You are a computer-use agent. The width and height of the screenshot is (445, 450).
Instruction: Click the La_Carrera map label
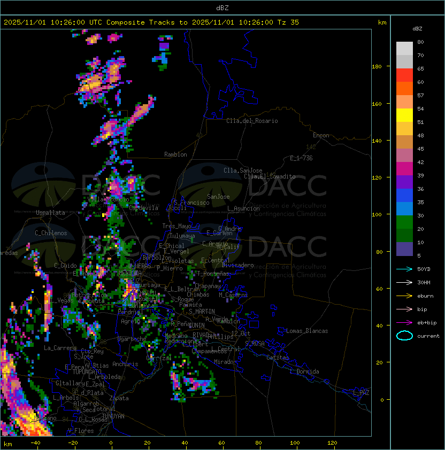60,348
